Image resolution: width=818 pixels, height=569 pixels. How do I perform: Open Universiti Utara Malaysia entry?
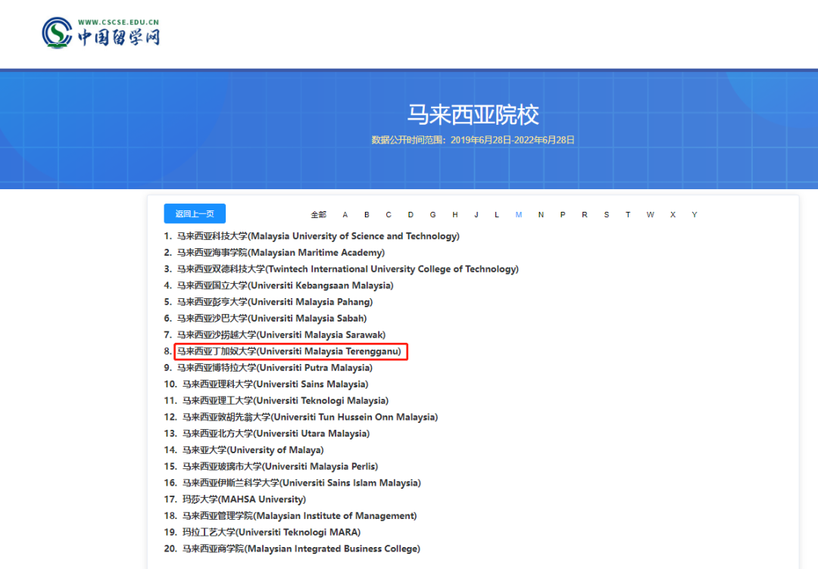[x=276, y=434]
